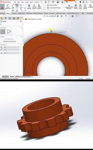Screen dimensions: 93x150
Task: Open the Smart Dimension dropdown arrow
Action: pos(8,11)
